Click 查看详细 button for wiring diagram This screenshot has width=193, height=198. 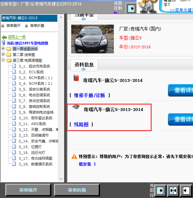[180, 119]
